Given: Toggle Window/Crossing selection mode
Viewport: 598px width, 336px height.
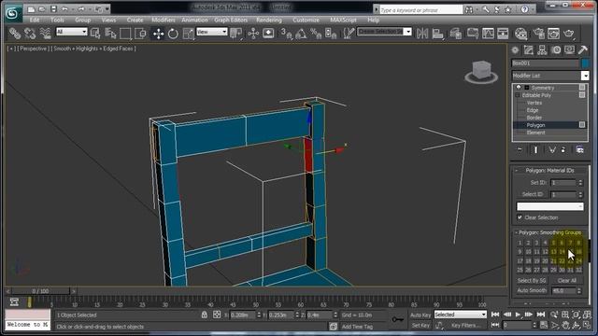Looking at the screenshot, I should click(140, 34).
